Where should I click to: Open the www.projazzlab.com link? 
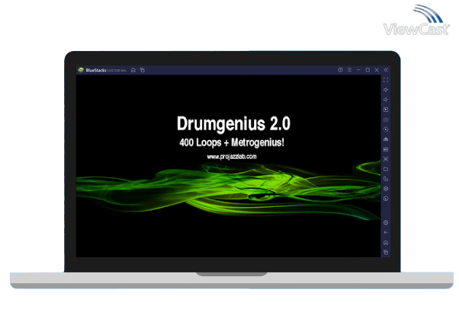point(232,157)
